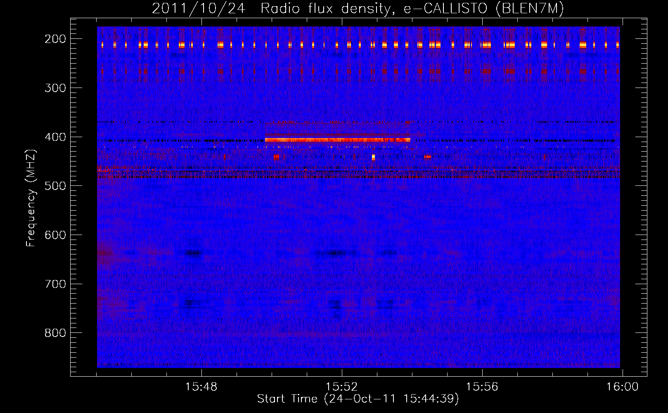Select the 700 frequency tick label
This screenshot has height=413, width=668.
click(55, 284)
